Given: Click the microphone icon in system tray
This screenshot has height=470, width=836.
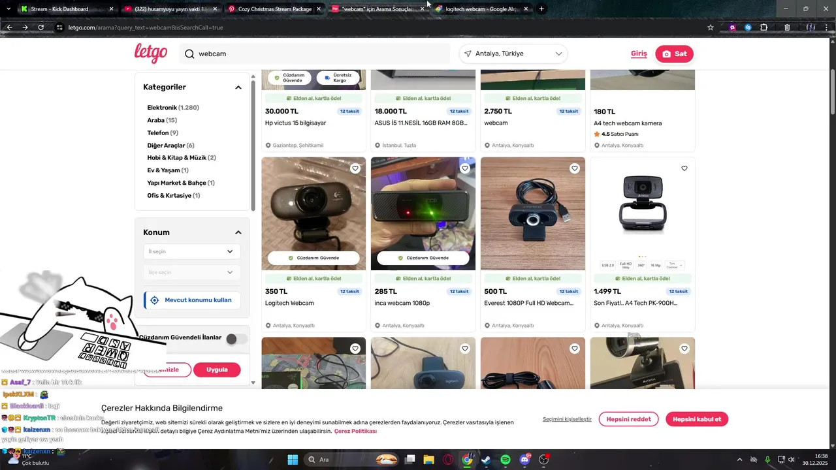Looking at the screenshot, I should 767,460.
